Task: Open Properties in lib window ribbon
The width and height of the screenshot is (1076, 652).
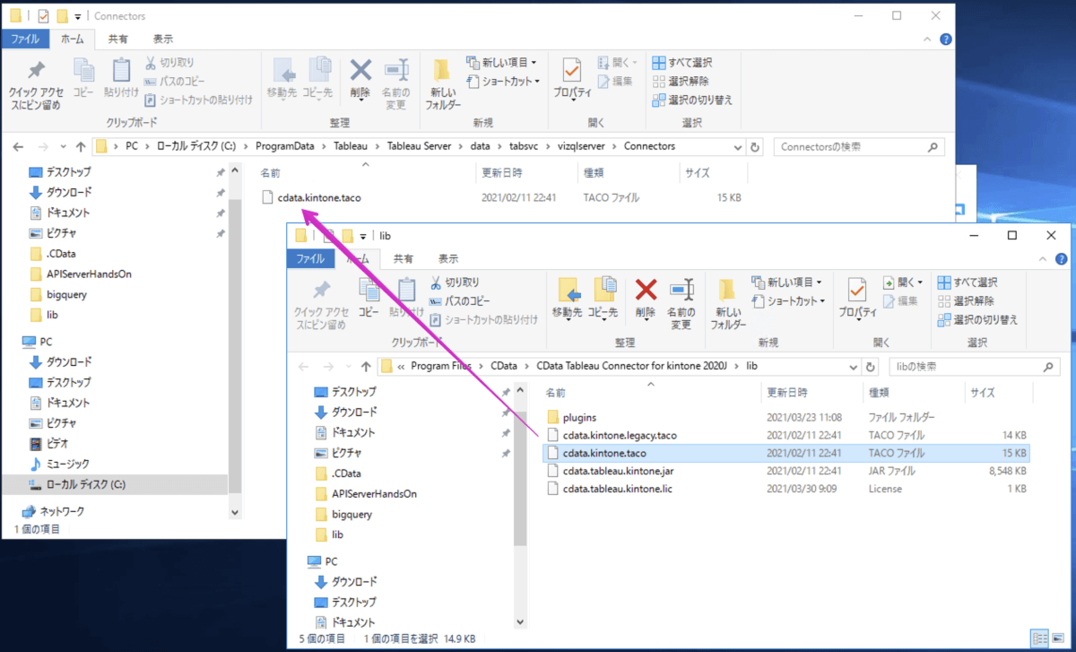Action: click(x=857, y=298)
